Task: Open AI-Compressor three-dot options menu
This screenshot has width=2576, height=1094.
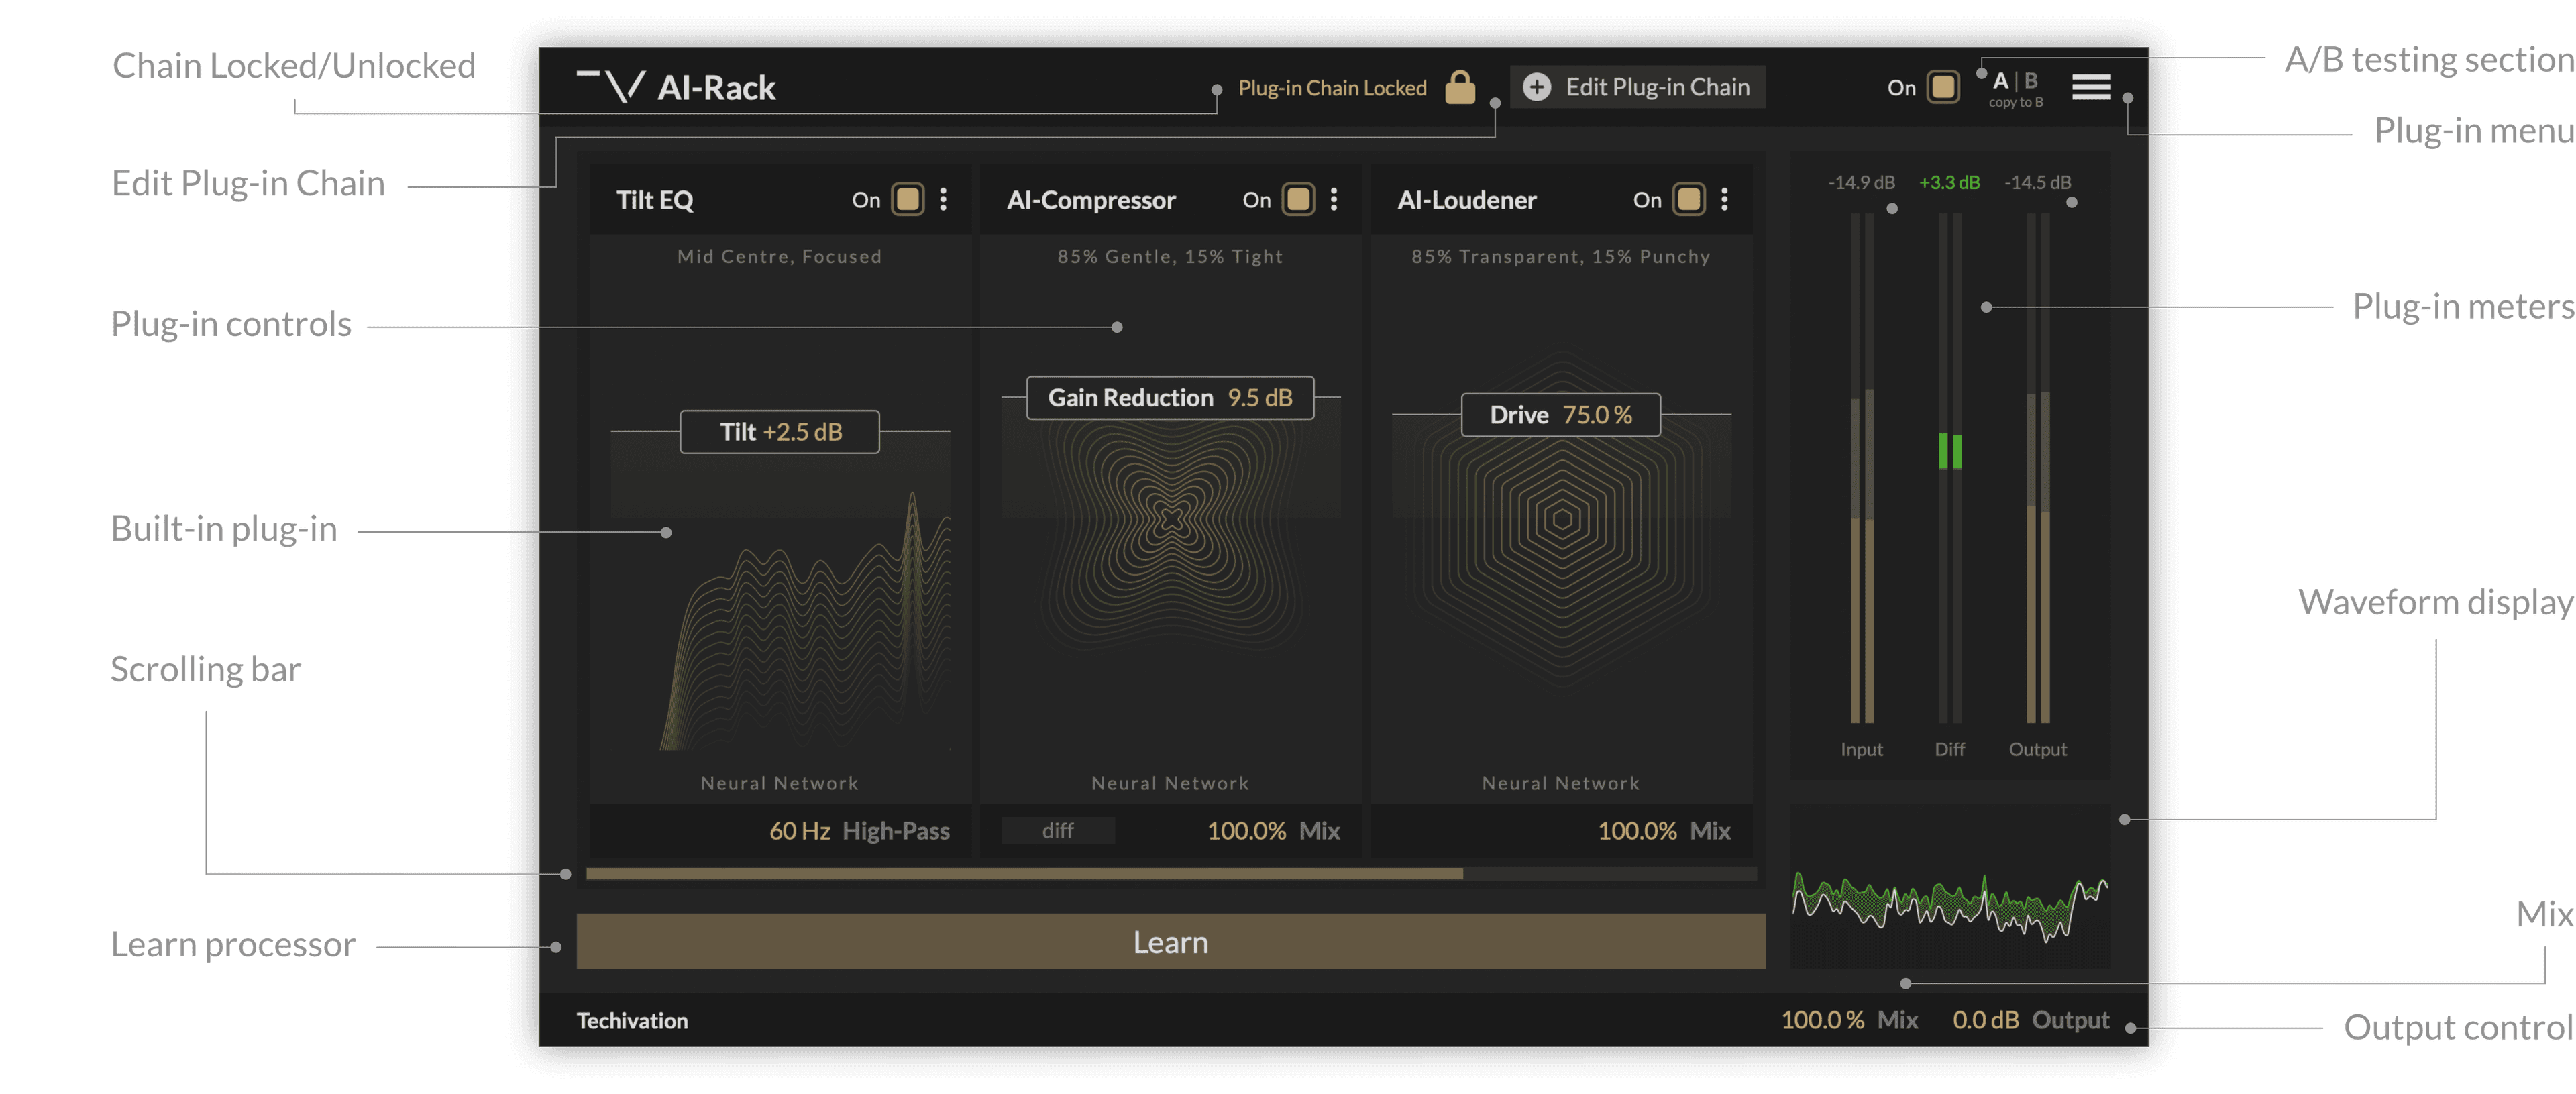Action: coord(1334,199)
